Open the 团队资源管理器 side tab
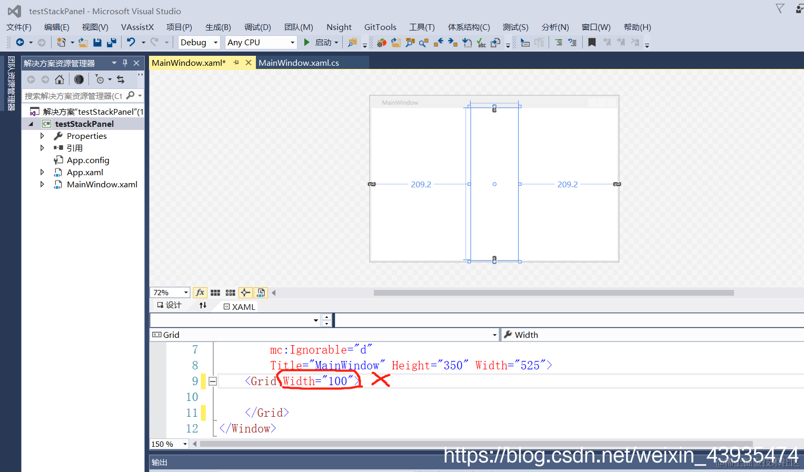This screenshot has height=472, width=804. pos(11,83)
